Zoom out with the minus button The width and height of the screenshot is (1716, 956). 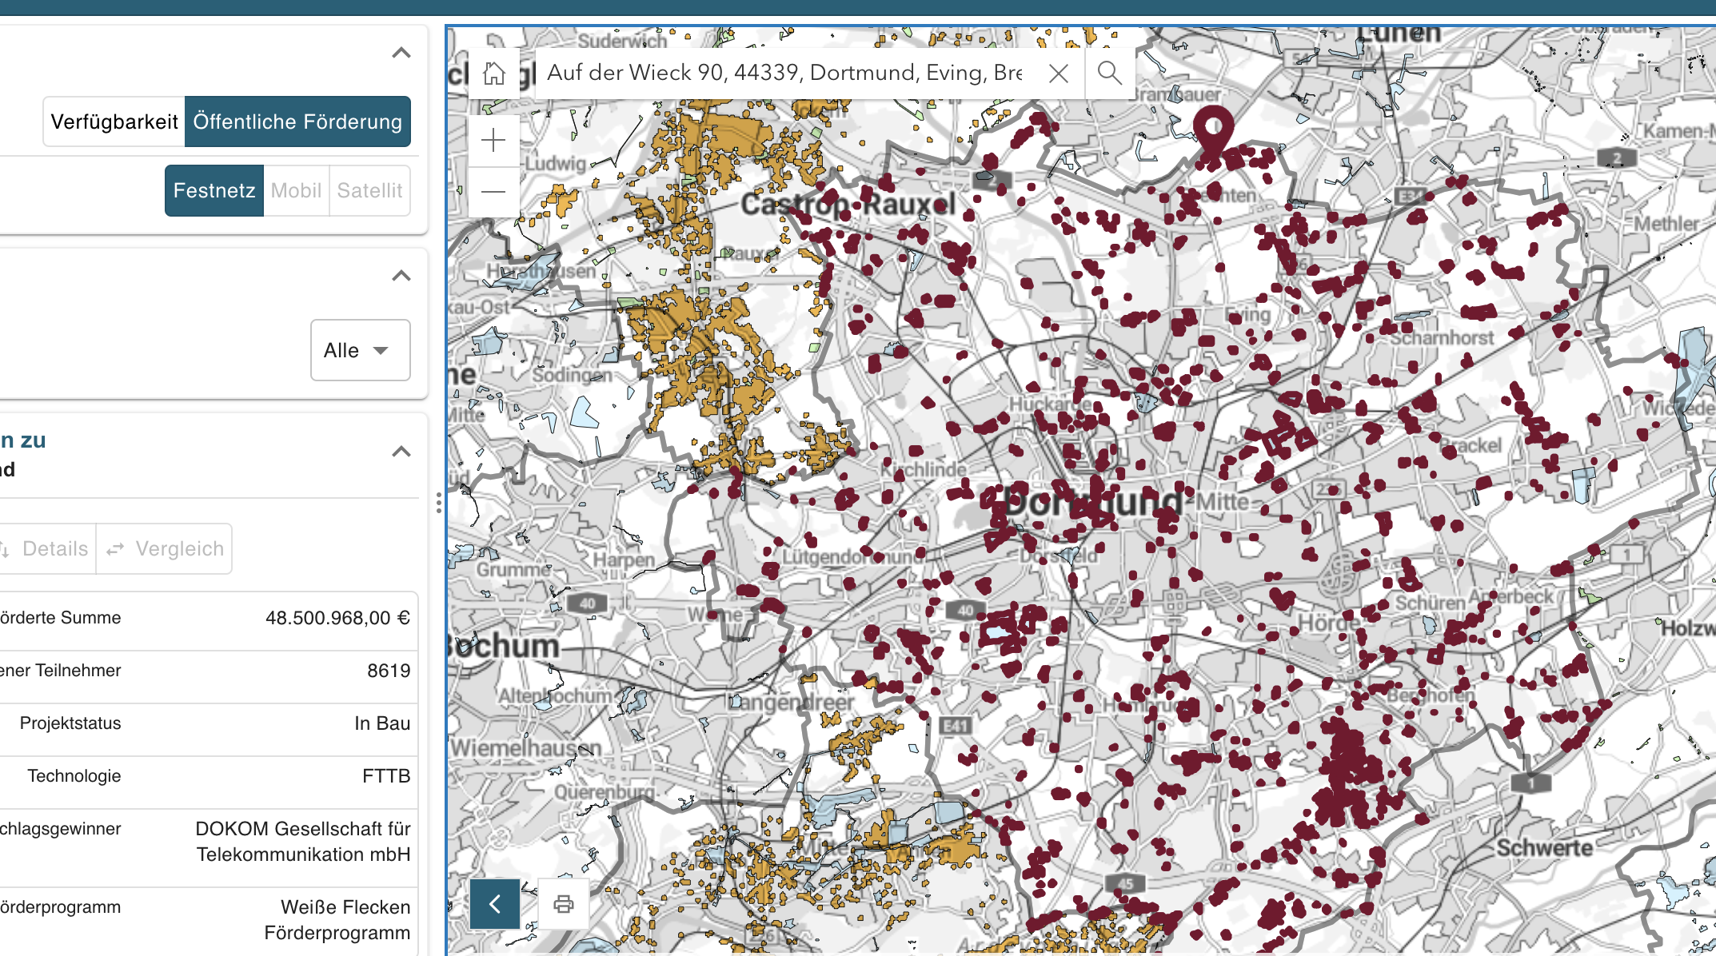pos(493,192)
